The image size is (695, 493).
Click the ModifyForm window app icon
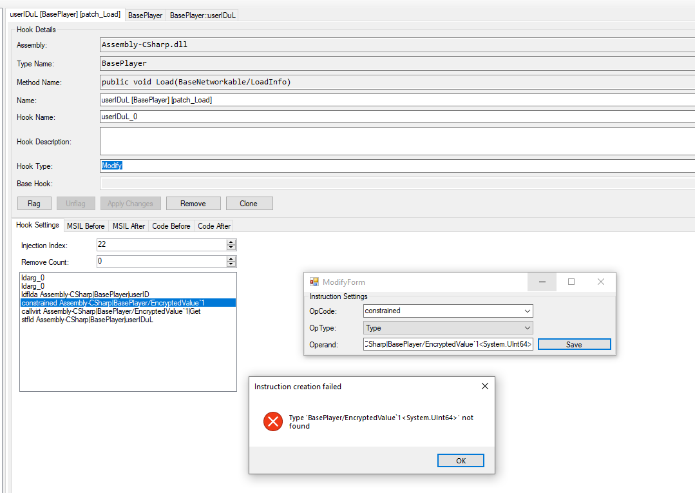(314, 282)
